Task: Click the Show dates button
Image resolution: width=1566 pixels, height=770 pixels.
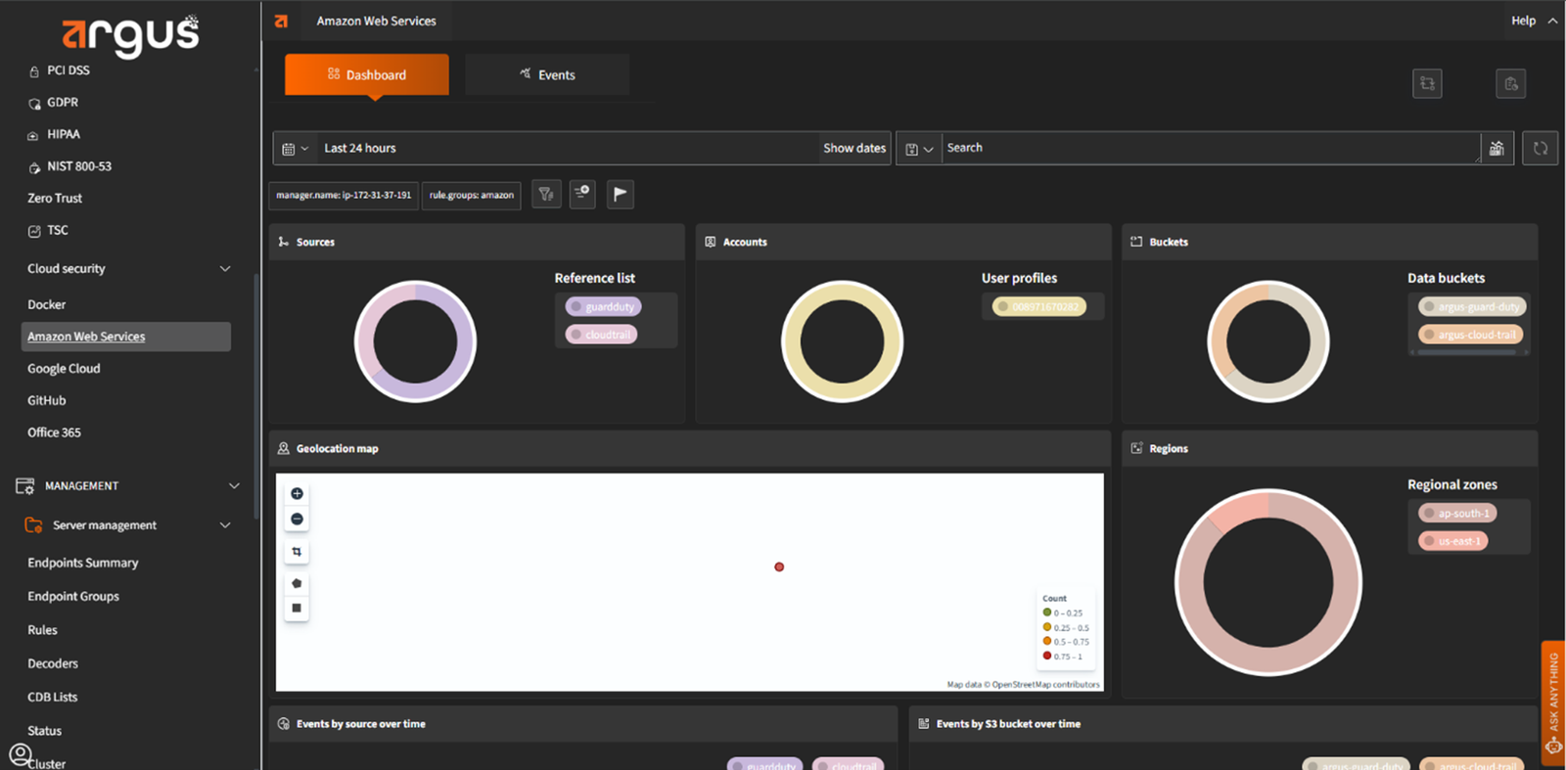Action: (853, 149)
